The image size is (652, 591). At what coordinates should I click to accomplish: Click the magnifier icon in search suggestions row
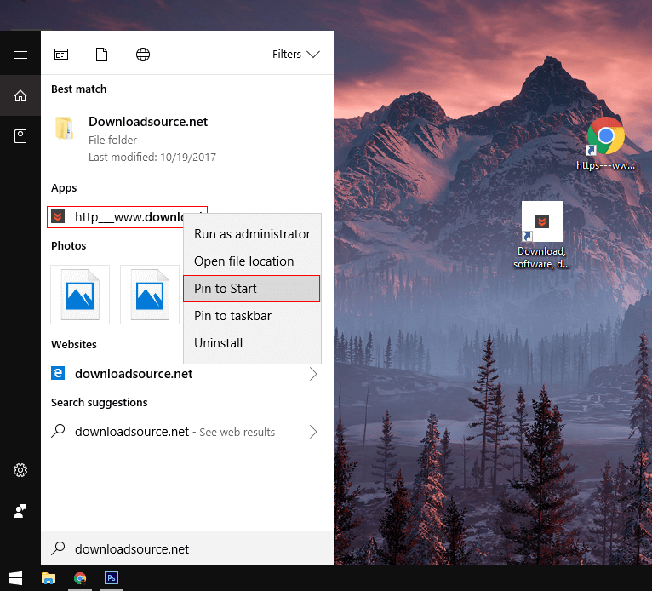[58, 430]
